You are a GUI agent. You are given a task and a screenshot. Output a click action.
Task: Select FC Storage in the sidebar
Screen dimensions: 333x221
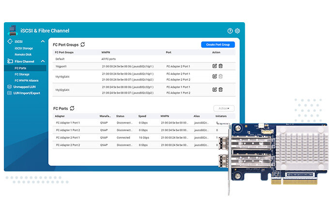[22, 74]
